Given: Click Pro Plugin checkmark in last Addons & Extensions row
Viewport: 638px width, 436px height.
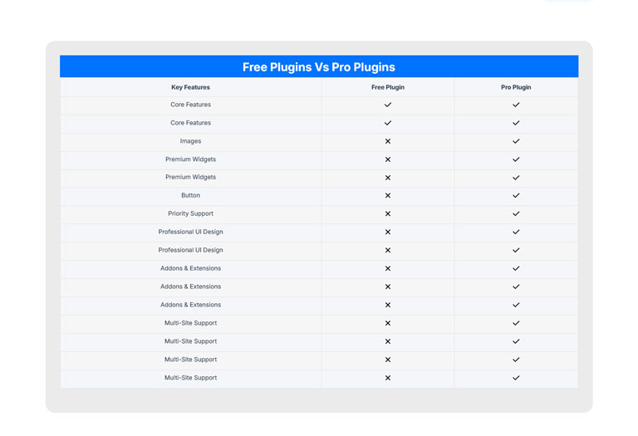Looking at the screenshot, I should coord(516,305).
